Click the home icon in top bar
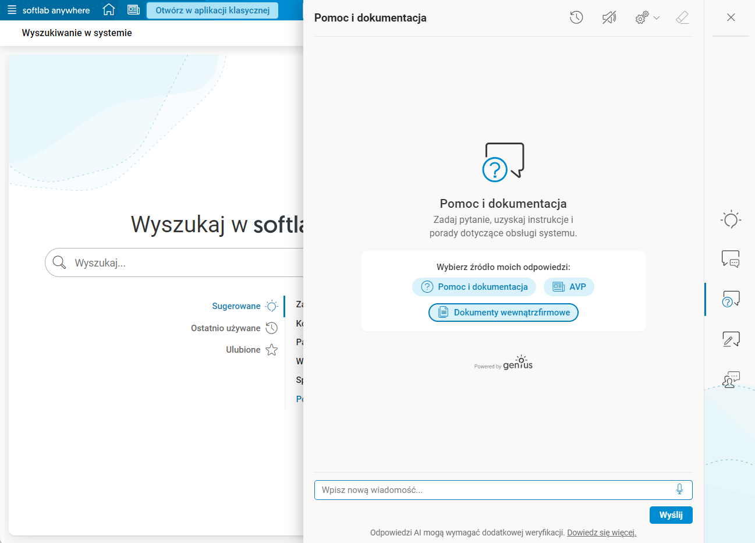This screenshot has height=543, width=755. (x=108, y=10)
